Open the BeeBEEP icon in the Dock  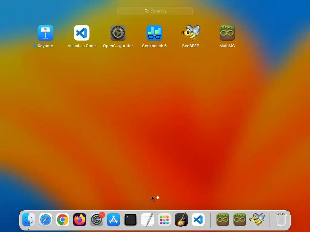pos(257,220)
